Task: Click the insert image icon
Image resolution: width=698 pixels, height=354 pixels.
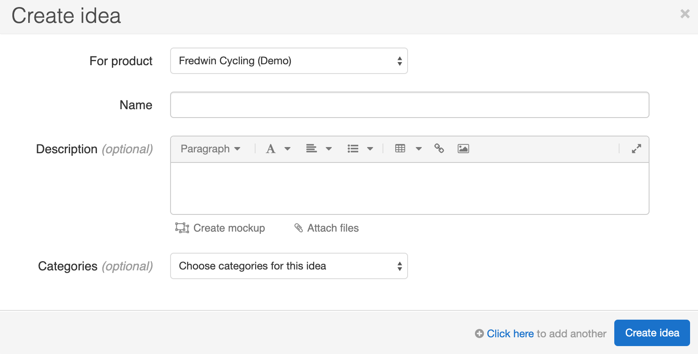Action: 463,149
